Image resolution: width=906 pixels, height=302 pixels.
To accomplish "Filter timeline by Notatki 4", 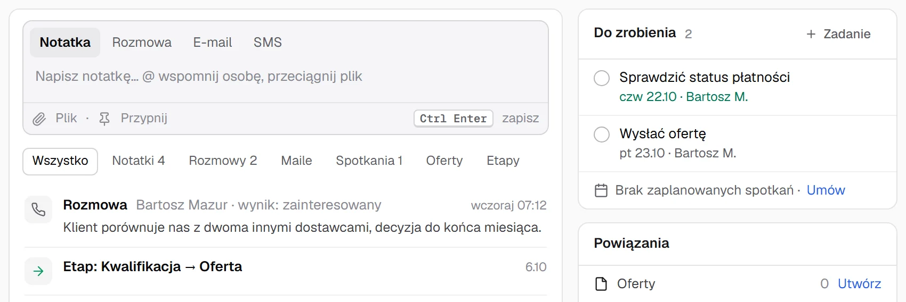I will pyautogui.click(x=139, y=161).
